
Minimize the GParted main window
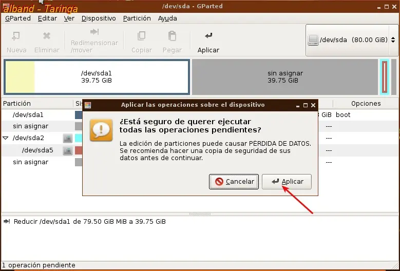click(379, 7)
